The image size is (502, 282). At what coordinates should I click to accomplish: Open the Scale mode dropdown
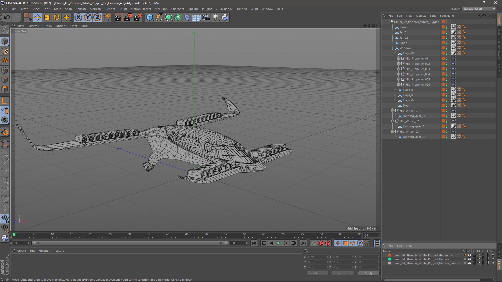point(343,273)
